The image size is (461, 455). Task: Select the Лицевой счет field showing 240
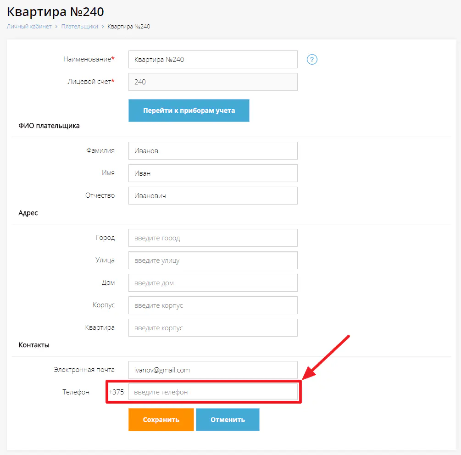click(x=213, y=82)
